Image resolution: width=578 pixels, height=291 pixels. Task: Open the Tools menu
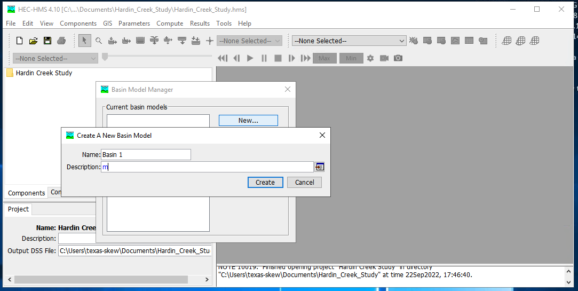pyautogui.click(x=224, y=23)
